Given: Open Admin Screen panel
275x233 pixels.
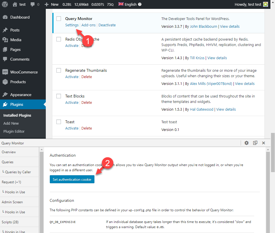Looking at the screenshot, I should pos(19,202).
